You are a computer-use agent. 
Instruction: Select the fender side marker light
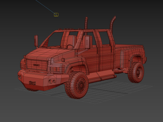(63, 60)
